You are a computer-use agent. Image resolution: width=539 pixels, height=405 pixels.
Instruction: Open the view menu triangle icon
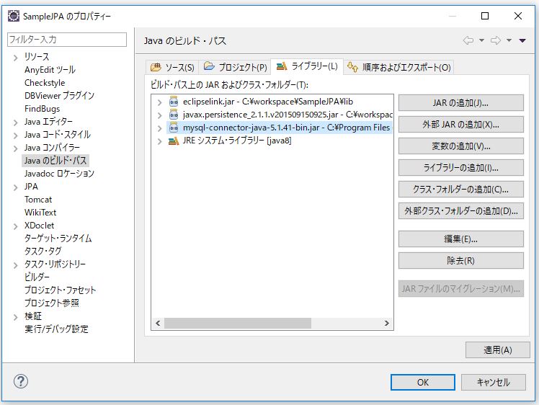522,41
